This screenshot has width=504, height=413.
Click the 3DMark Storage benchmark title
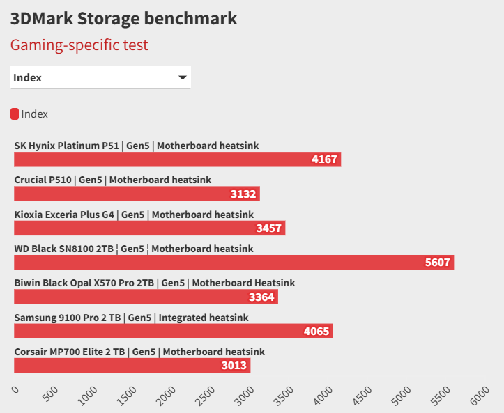tap(123, 18)
